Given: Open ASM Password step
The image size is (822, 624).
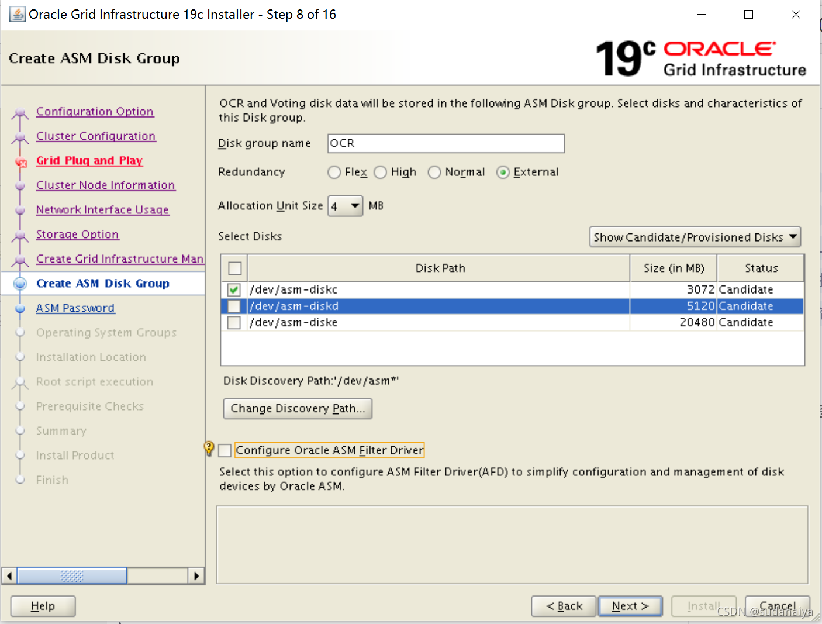Looking at the screenshot, I should (75, 308).
